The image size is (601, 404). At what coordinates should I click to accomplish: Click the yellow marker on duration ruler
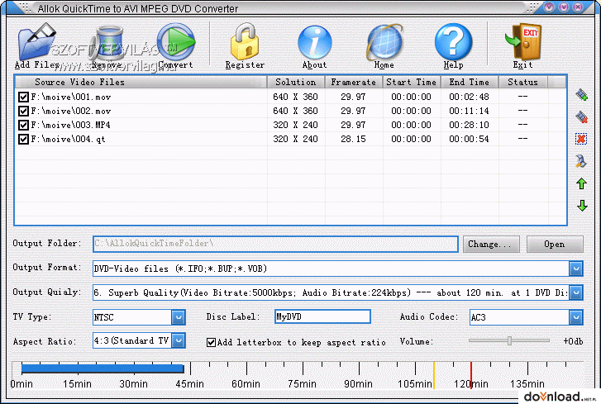[x=434, y=375]
